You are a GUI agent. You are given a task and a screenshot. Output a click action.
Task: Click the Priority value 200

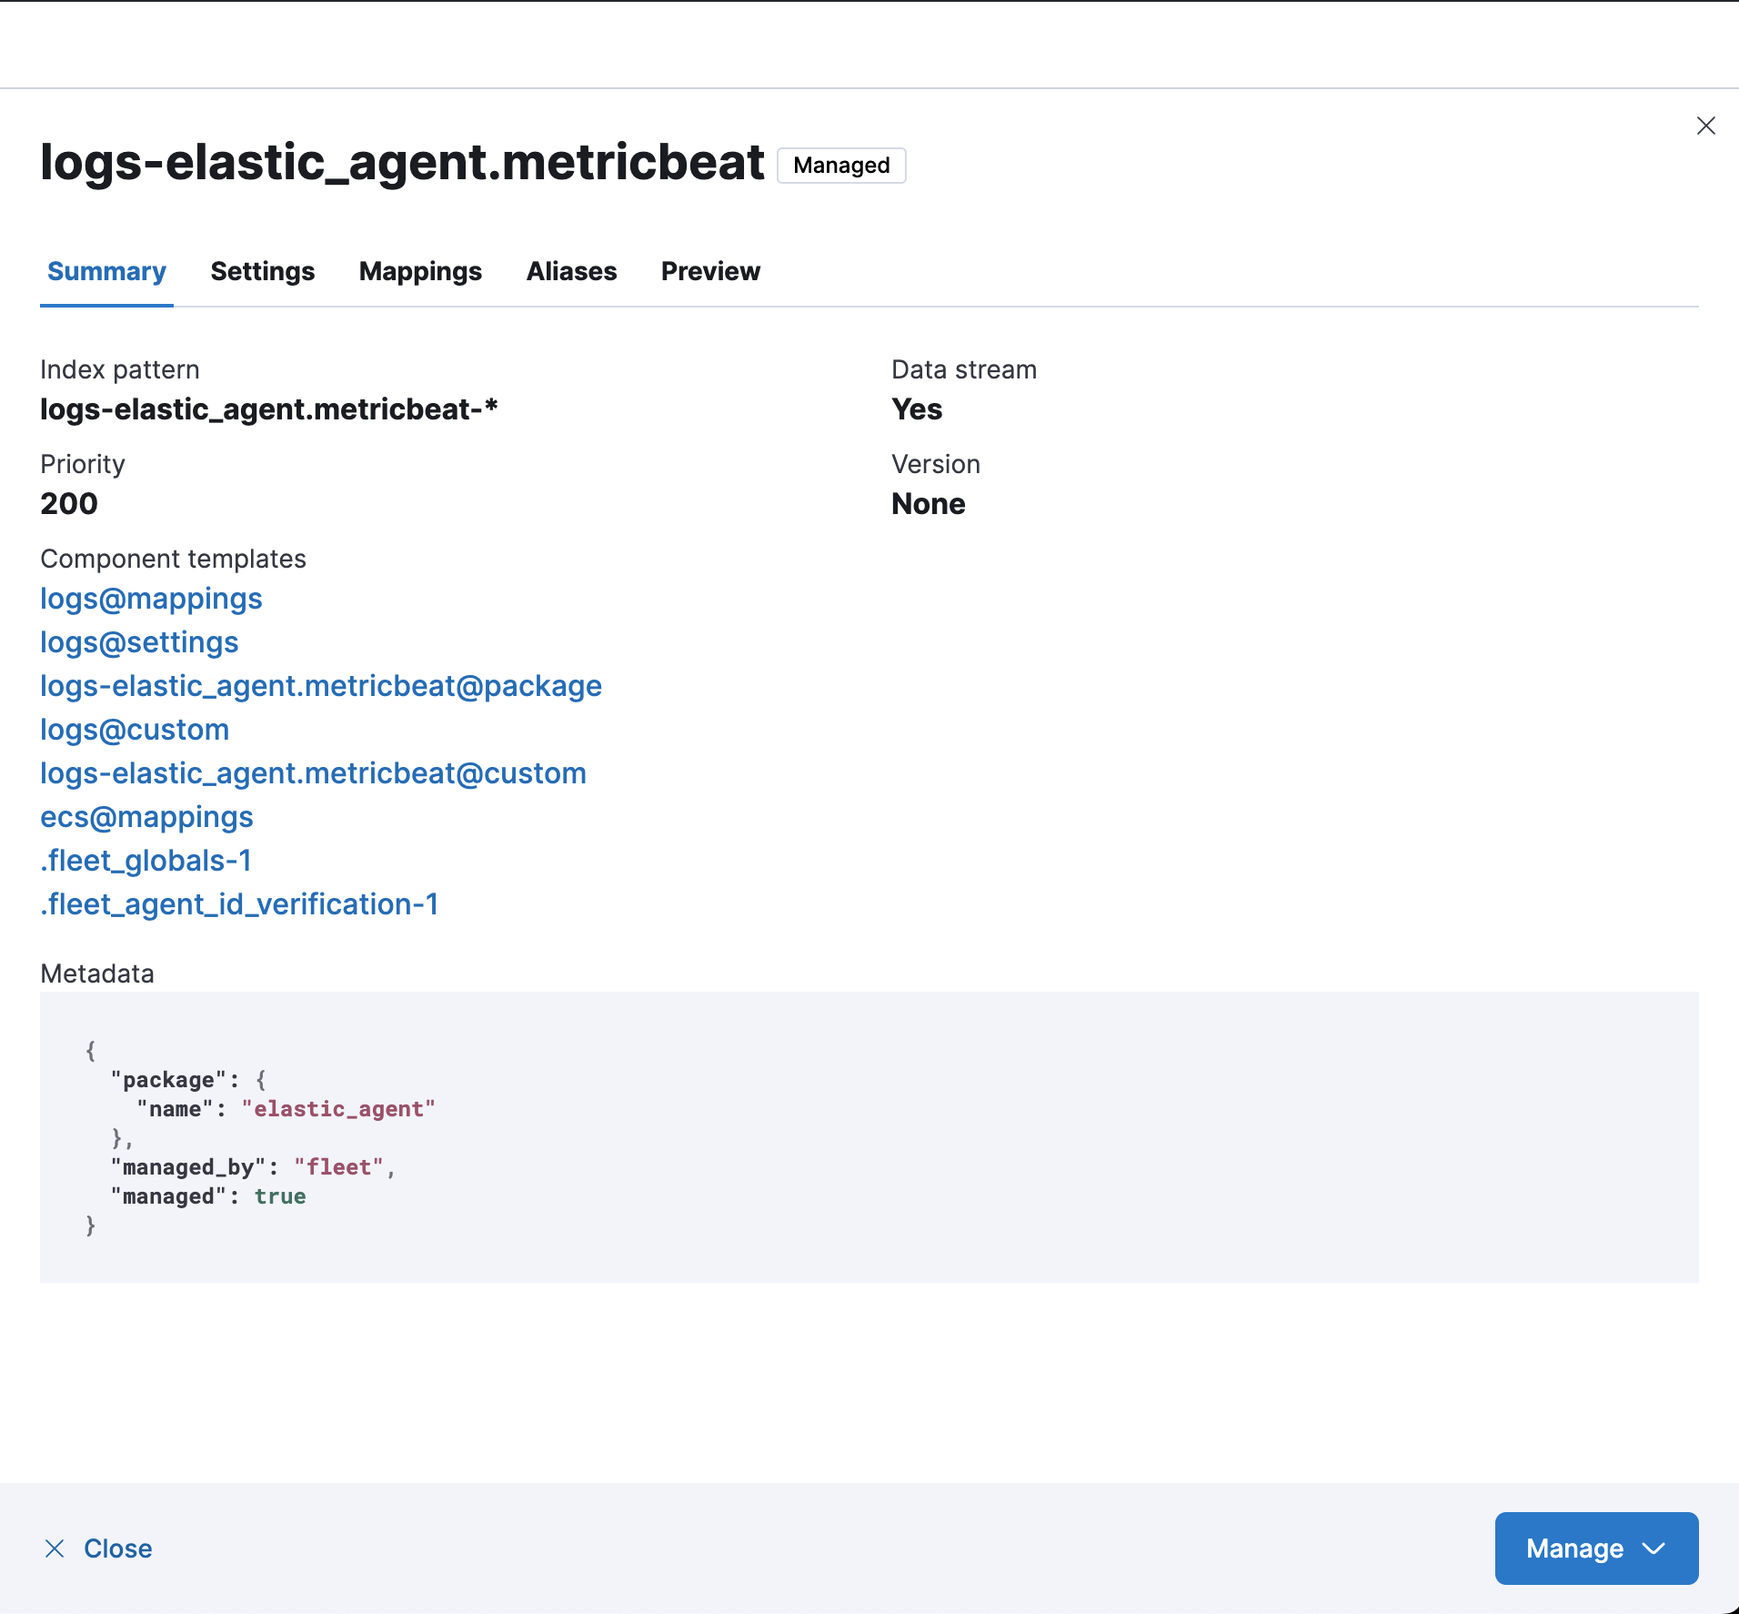pyautogui.click(x=69, y=504)
